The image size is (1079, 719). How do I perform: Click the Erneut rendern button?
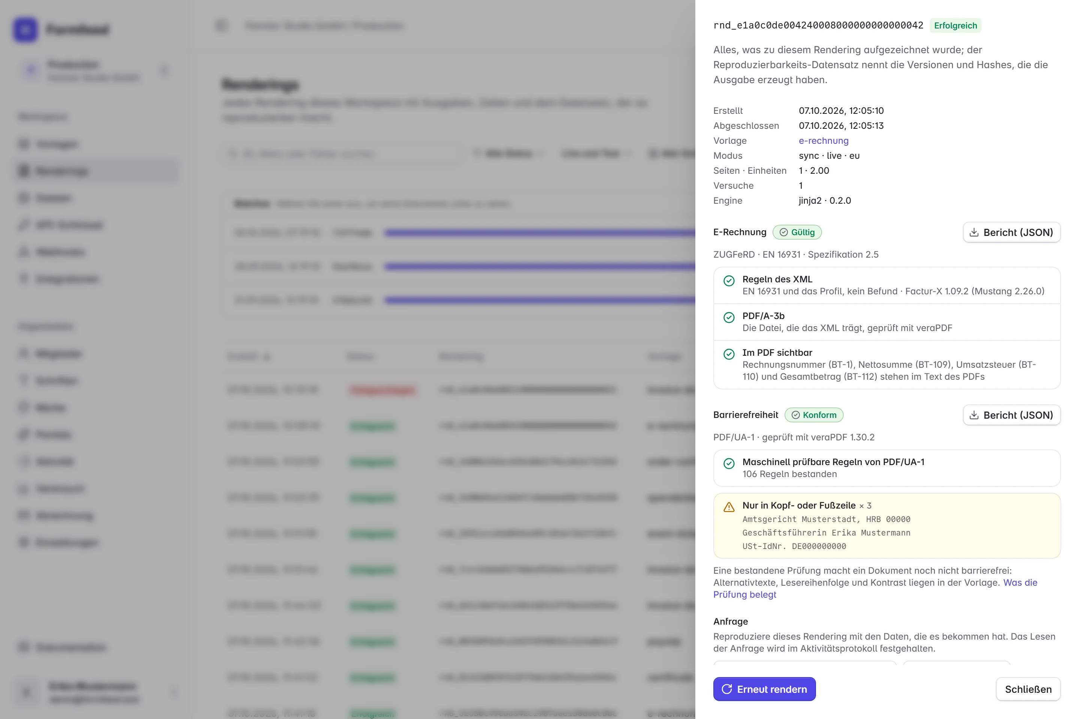[764, 689]
